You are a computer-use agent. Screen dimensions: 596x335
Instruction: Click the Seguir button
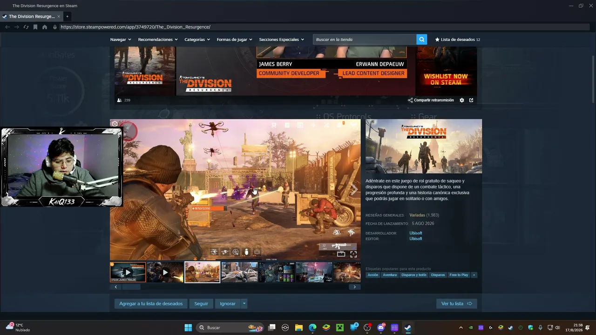click(x=201, y=304)
